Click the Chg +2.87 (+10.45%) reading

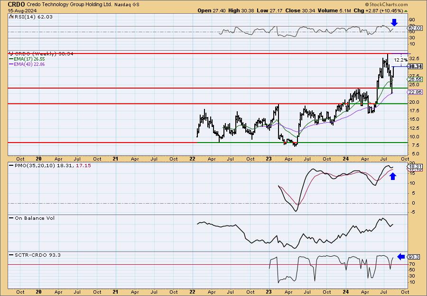click(x=378, y=10)
